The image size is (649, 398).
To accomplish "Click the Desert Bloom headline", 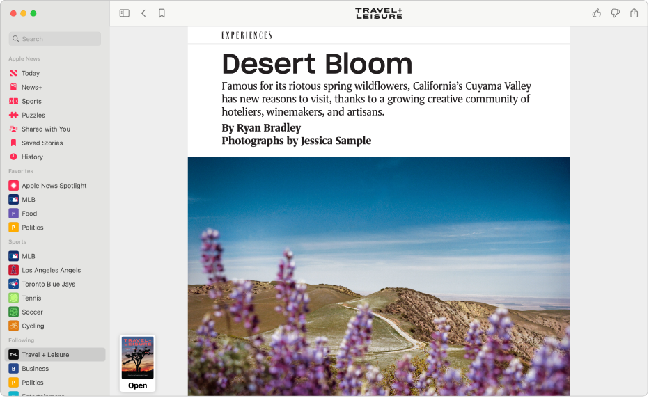I will point(317,64).
